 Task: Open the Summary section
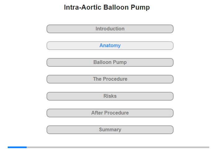(x=110, y=130)
